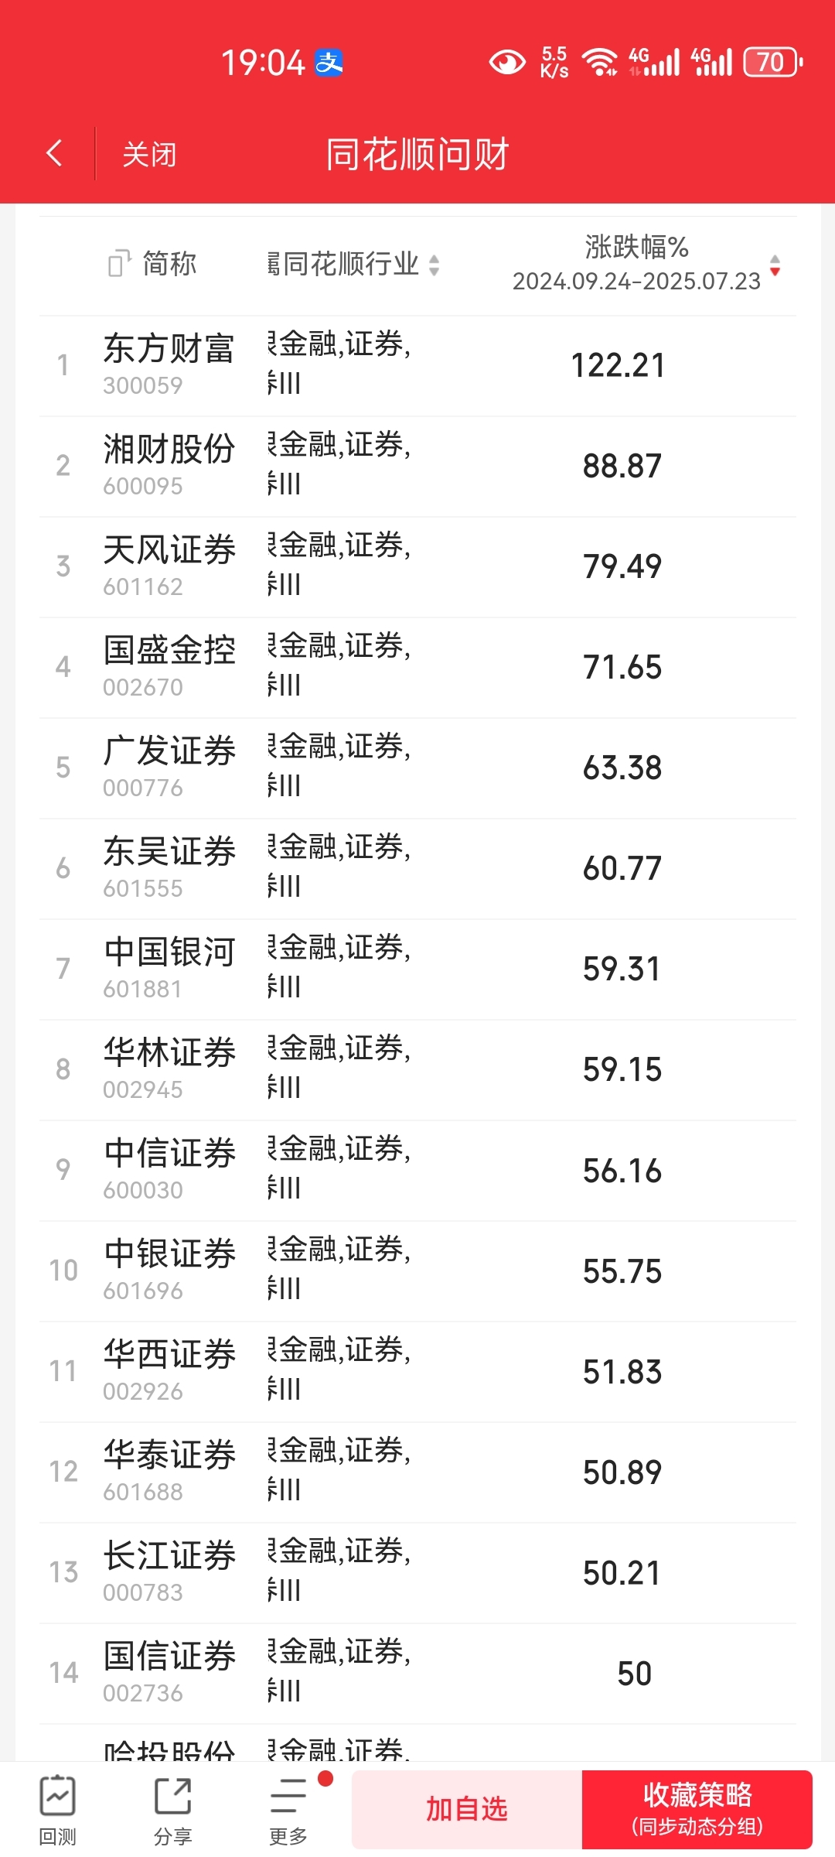Add stocks via 加自选 button
The height and width of the screenshot is (1857, 835).
point(467,1809)
